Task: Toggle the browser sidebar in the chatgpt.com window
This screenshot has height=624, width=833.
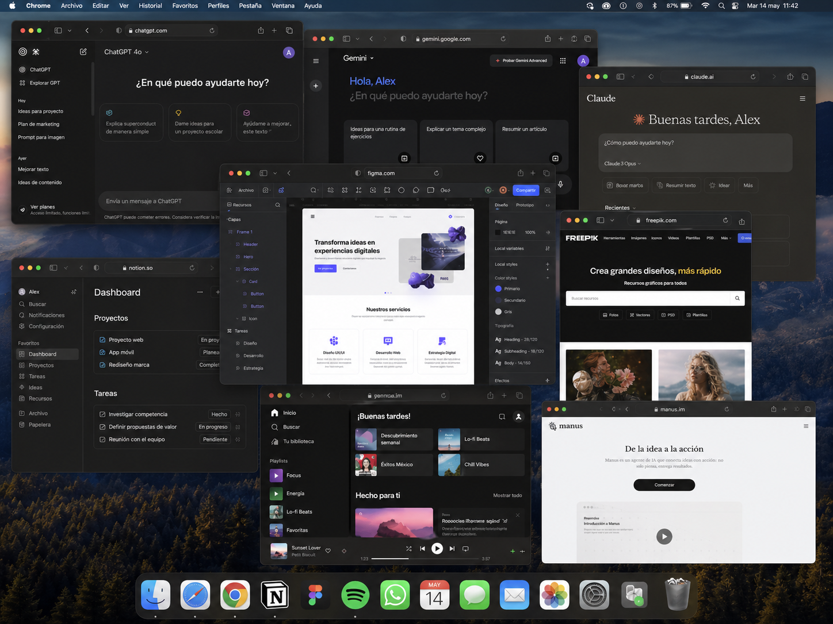Action: coord(58,30)
